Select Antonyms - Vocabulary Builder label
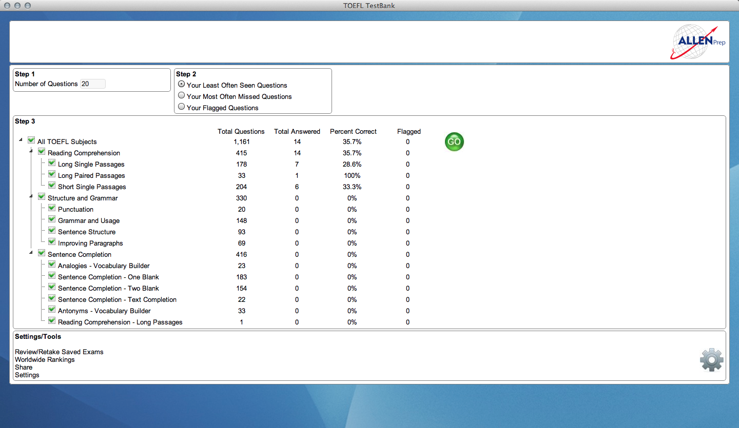739x428 pixels. coord(104,311)
